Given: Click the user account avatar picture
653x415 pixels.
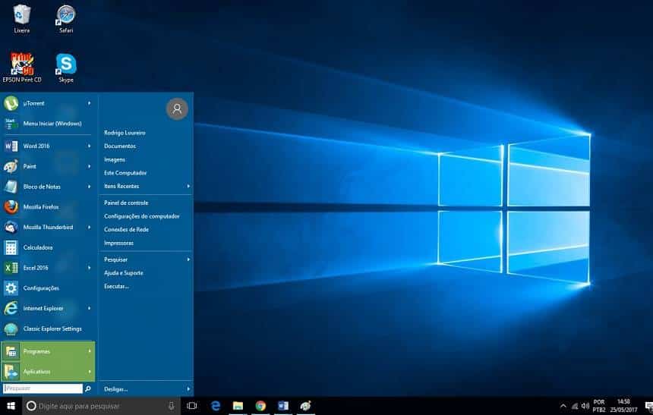Looking at the screenshot, I should [176, 109].
